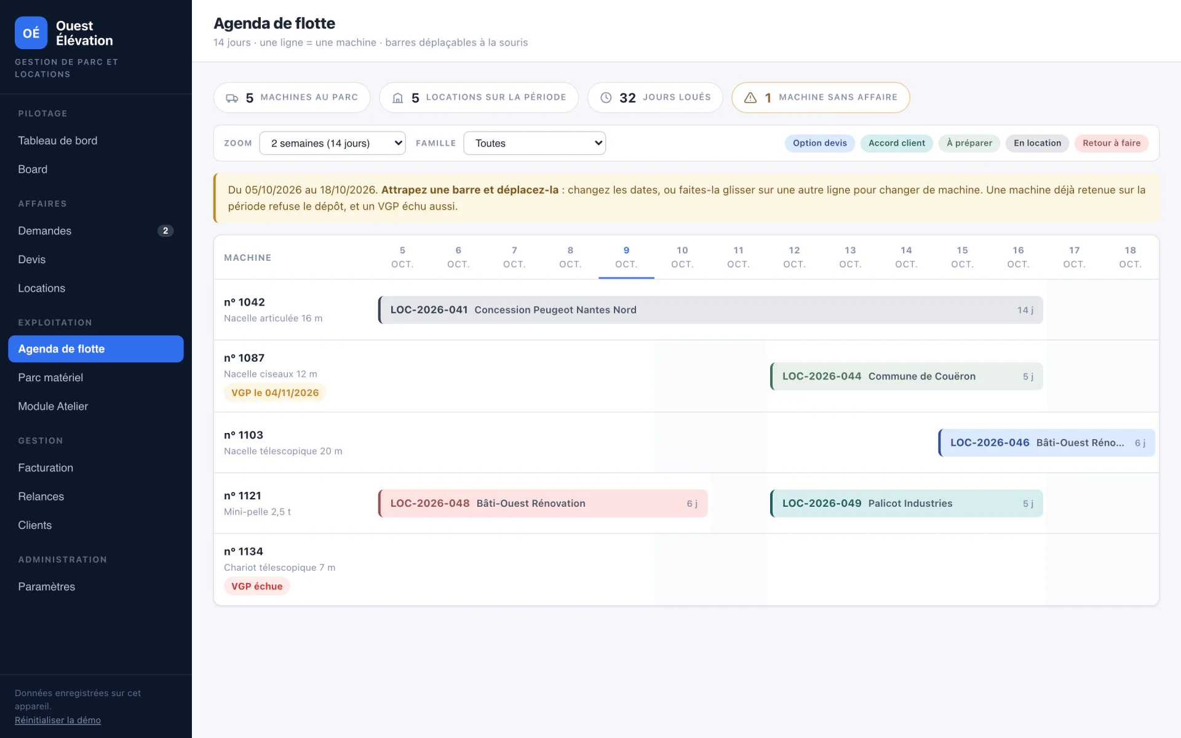
Task: Click the Option devis legend chip
Action: [x=819, y=143]
